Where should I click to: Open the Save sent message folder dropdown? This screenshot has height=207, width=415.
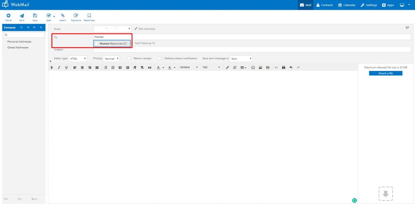(241, 58)
